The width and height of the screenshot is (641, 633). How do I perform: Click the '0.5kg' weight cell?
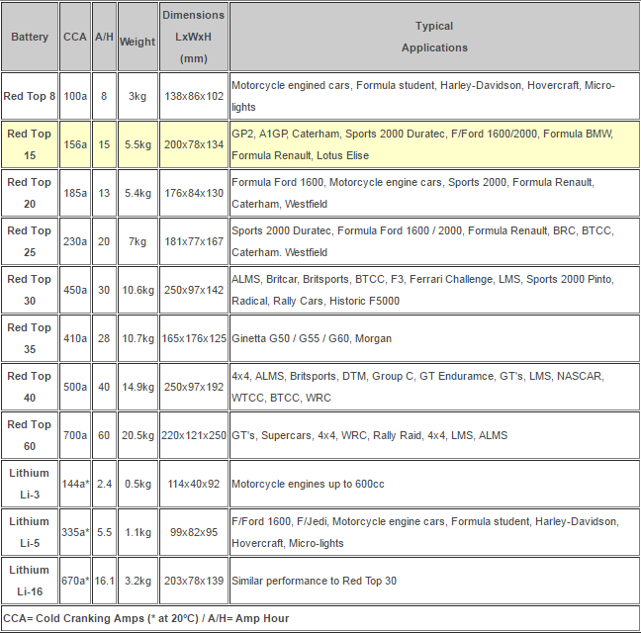point(137,484)
